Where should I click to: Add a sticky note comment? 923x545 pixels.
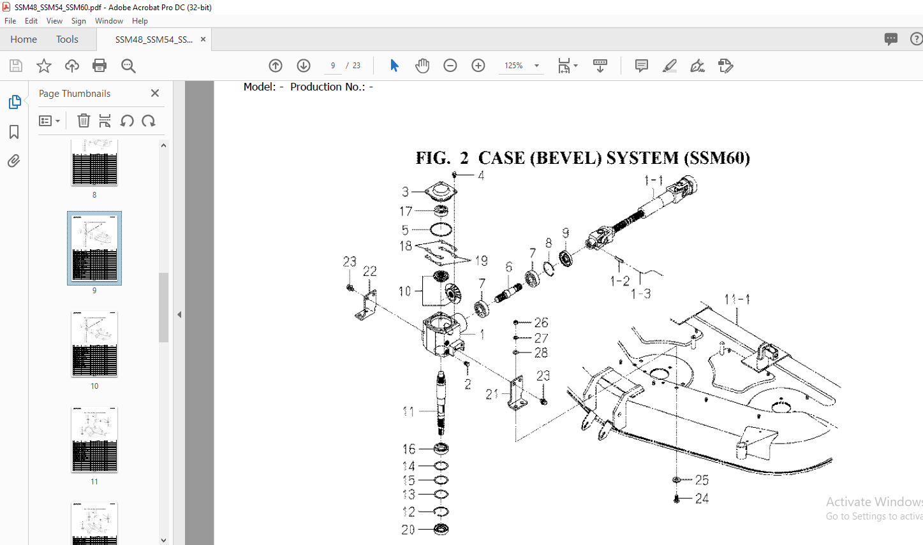(x=642, y=66)
